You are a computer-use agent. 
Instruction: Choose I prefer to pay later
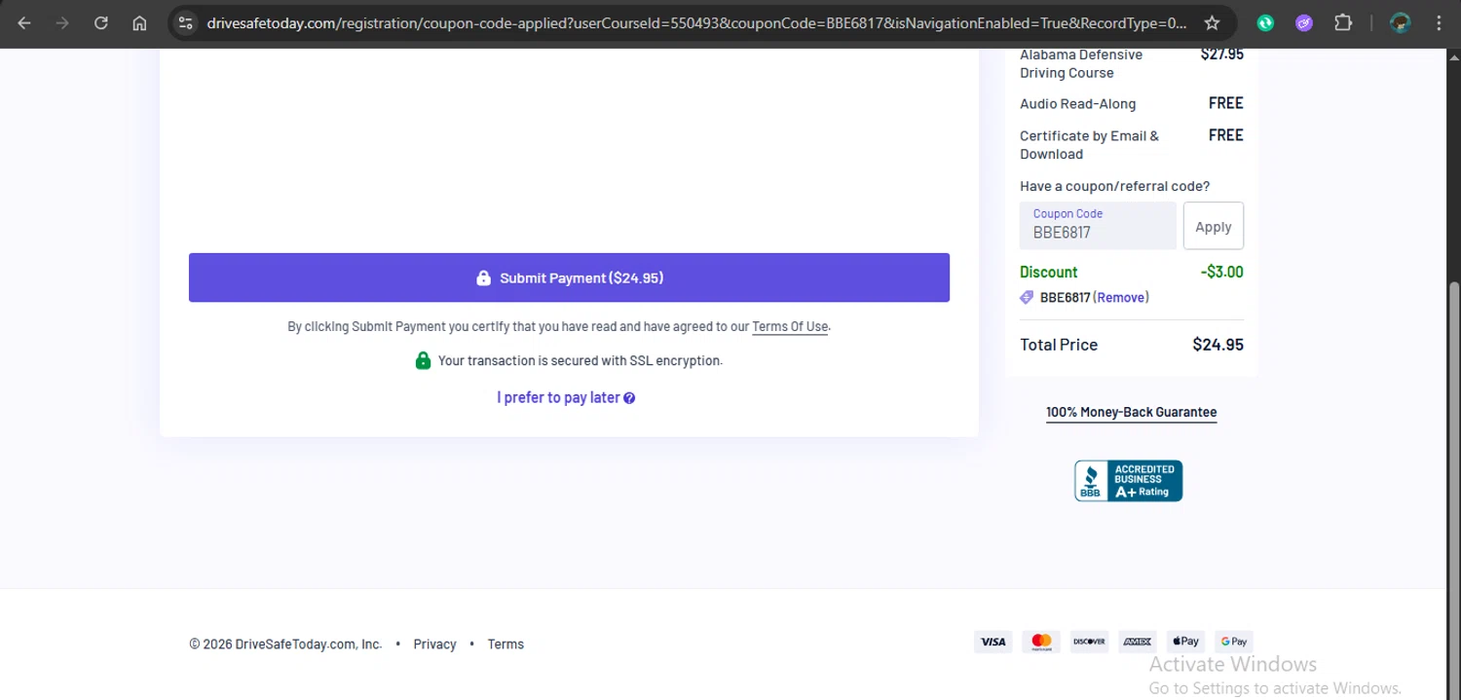(558, 397)
